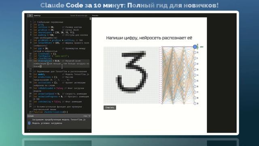
Task: Click the video title 'Claude Code за 10 минут'
Action: tap(82, 5)
